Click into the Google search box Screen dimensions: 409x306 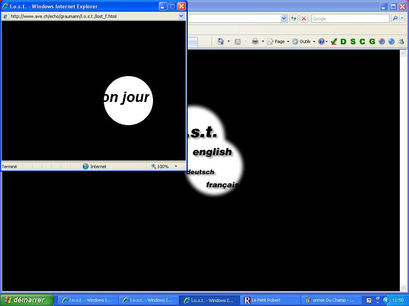click(x=350, y=18)
